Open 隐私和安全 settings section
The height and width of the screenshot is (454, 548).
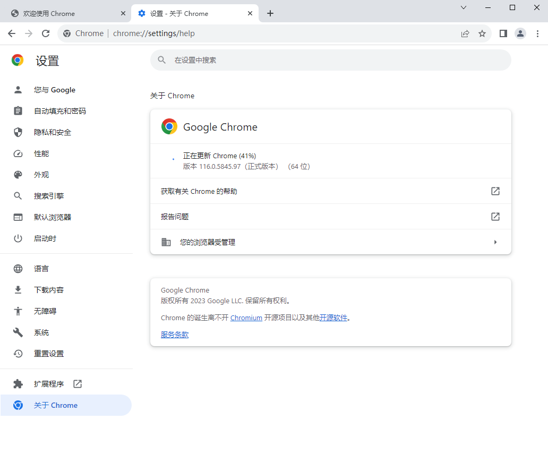tap(53, 132)
